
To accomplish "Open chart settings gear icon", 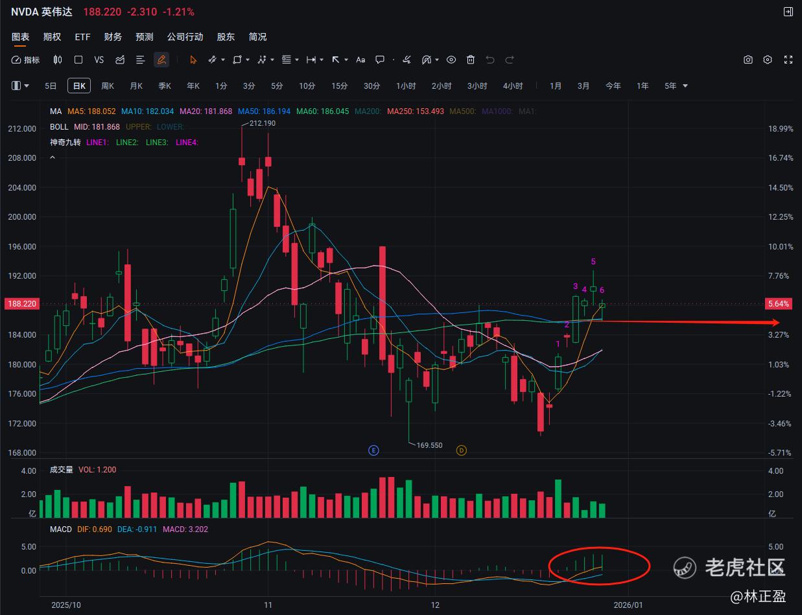I will 768,60.
